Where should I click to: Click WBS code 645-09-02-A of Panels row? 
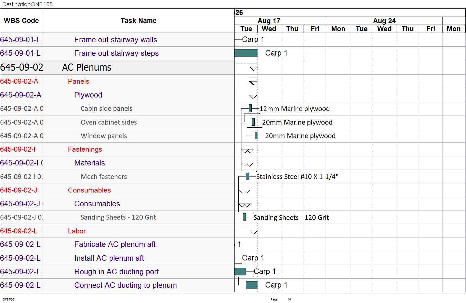(19, 81)
